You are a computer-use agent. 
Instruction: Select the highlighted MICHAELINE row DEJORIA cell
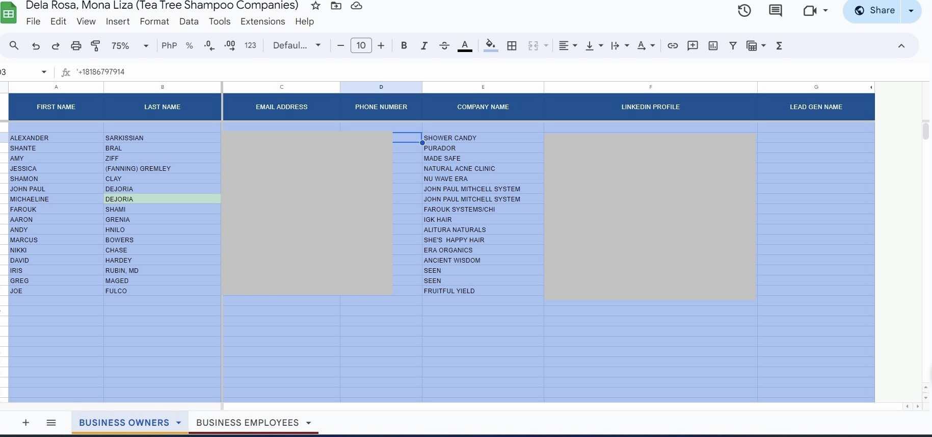163,199
